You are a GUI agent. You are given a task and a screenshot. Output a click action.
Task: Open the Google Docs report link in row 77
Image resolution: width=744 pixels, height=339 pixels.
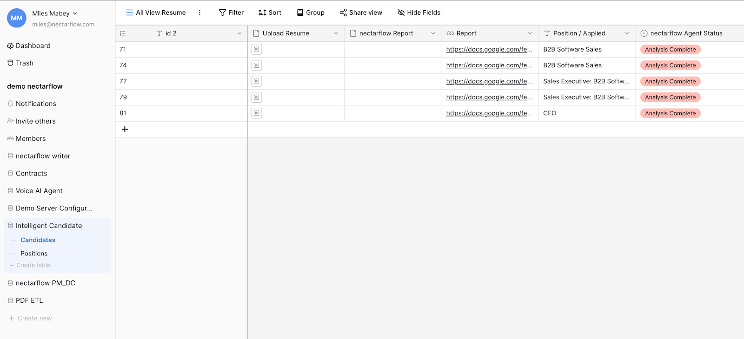[x=489, y=81]
